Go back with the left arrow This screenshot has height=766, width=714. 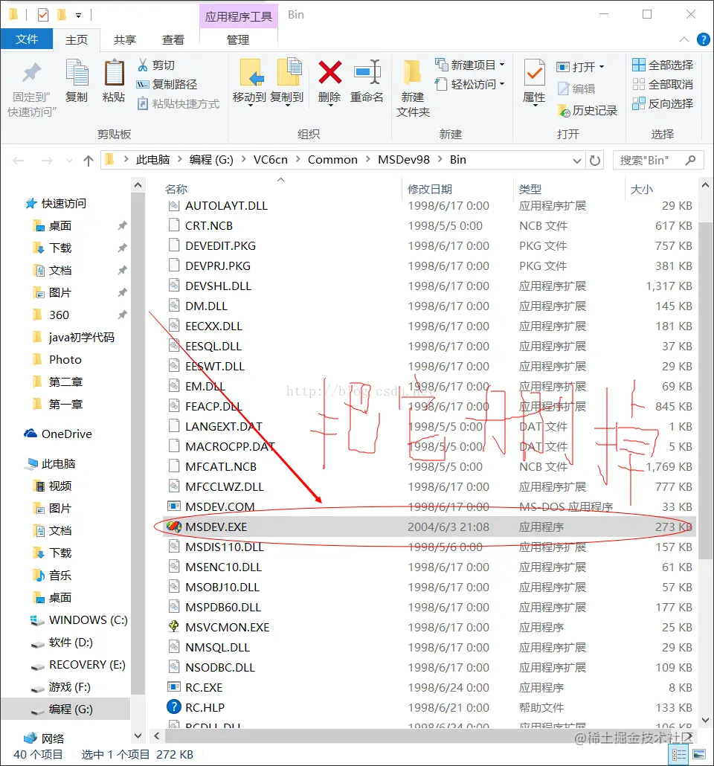(x=19, y=160)
